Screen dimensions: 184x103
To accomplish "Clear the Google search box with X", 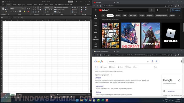I will 148,61.
